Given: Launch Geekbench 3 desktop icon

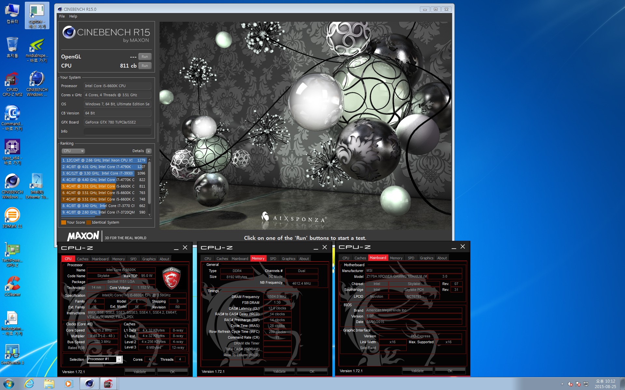Looking at the screenshot, I should [12, 354].
